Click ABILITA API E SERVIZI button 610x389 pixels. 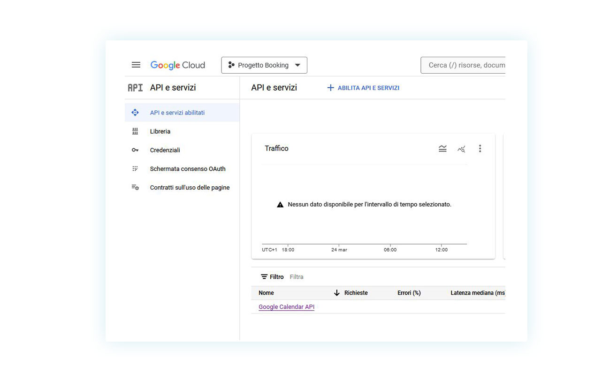click(x=363, y=88)
